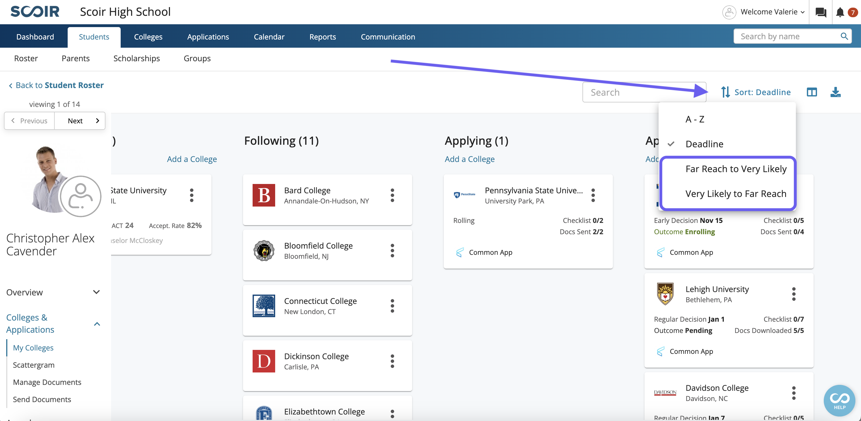Click the Connecticut College tree logo
The height and width of the screenshot is (421, 861).
tap(264, 306)
